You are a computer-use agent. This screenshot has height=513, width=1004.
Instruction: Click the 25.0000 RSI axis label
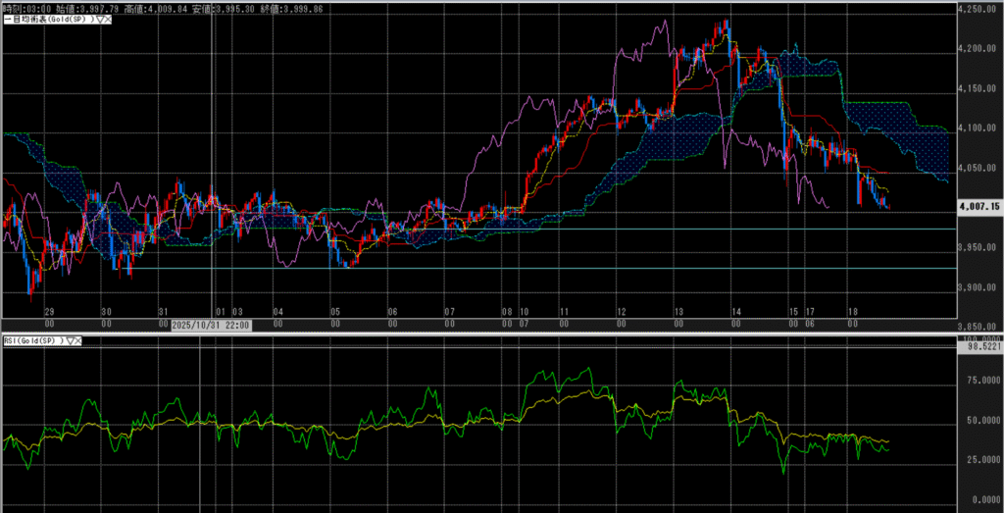979,460
